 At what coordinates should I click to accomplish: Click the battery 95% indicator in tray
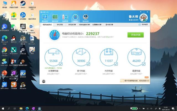(x=134, y=109)
